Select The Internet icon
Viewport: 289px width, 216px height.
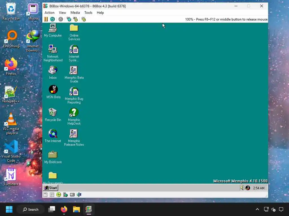click(53, 136)
